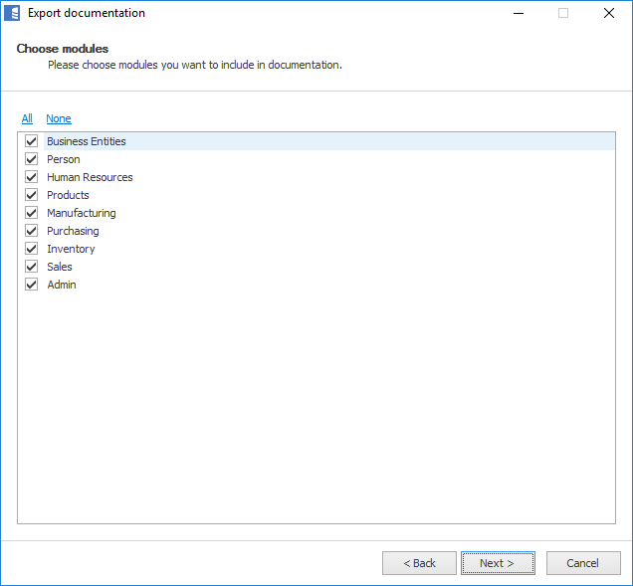The image size is (633, 586).
Task: Select the Human Resources list item
Action: coord(90,177)
